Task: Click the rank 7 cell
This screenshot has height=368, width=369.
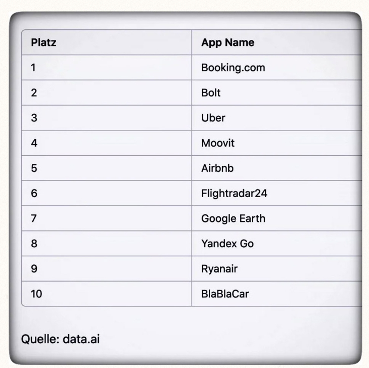Action: [34, 218]
